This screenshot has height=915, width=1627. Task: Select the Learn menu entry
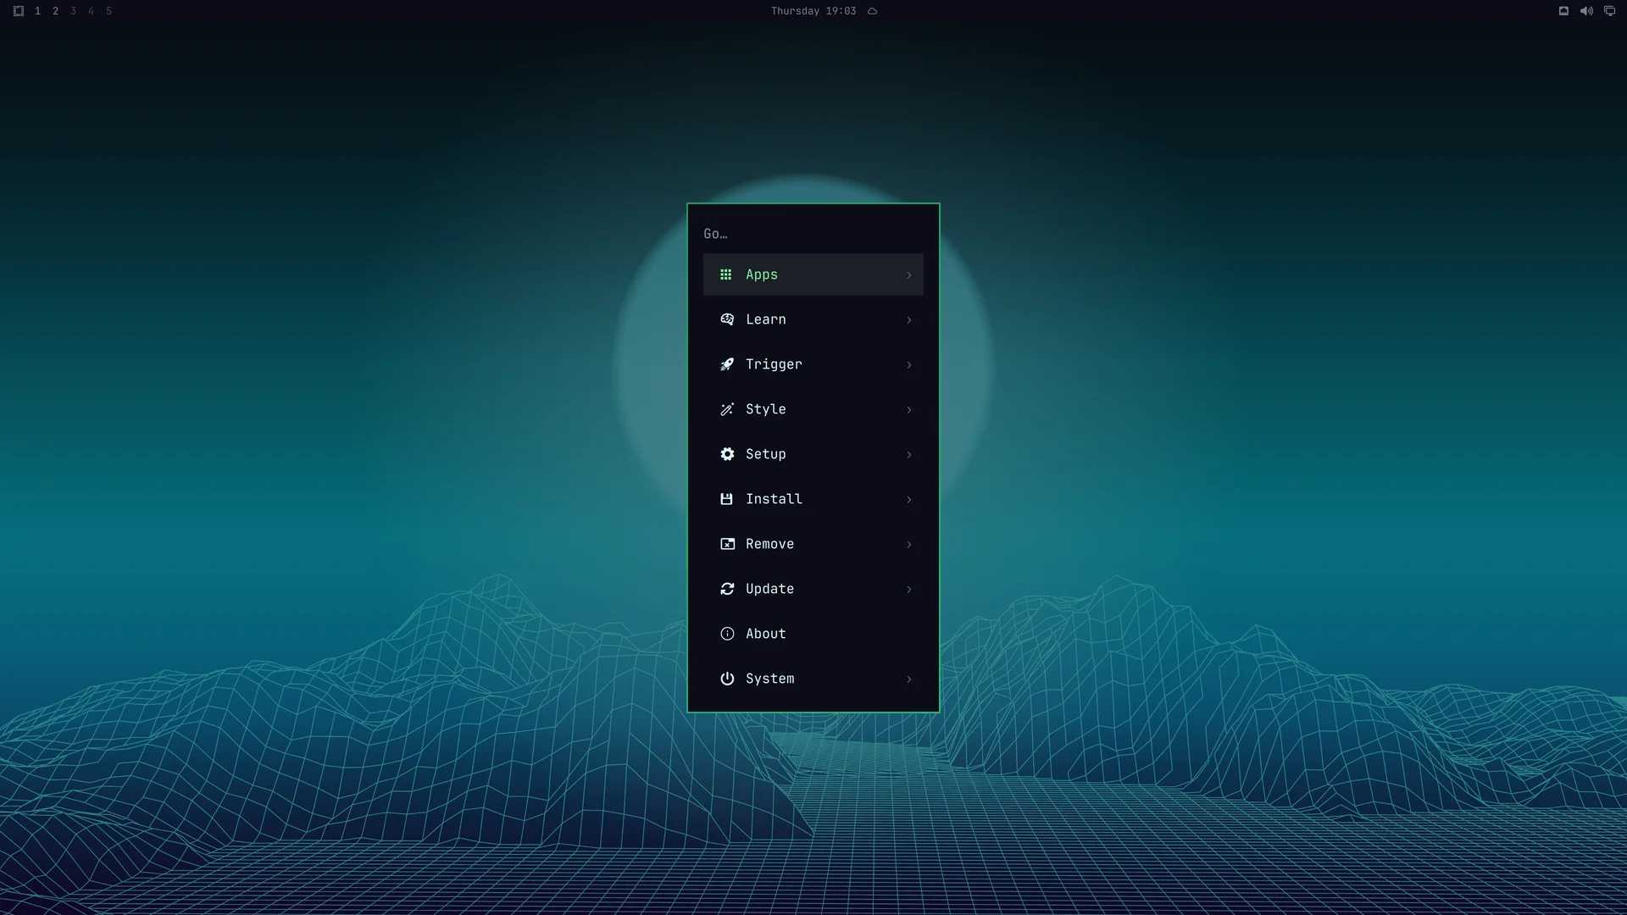813,319
